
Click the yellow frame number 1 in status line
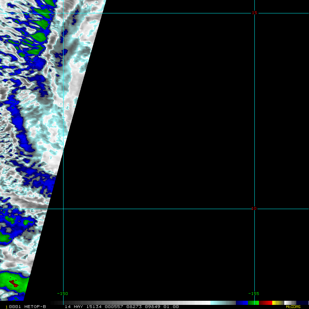point(7,307)
